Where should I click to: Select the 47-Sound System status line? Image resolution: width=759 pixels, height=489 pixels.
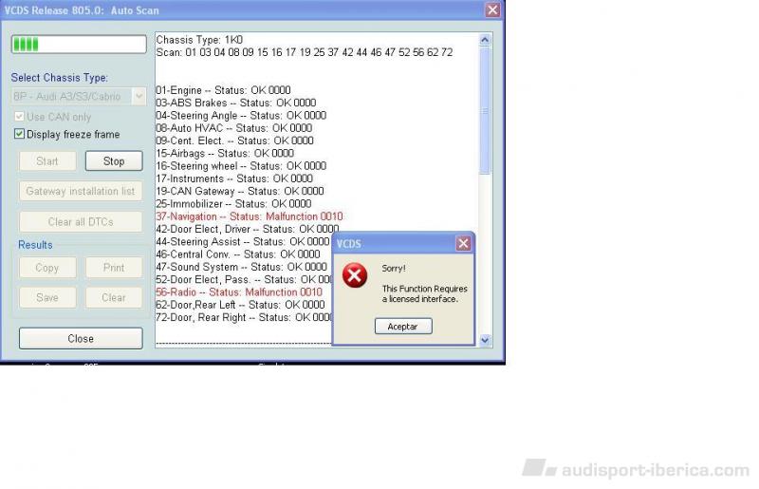241,267
